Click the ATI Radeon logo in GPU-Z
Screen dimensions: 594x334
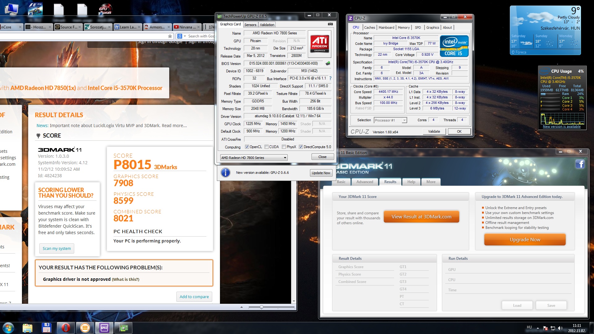(x=320, y=44)
